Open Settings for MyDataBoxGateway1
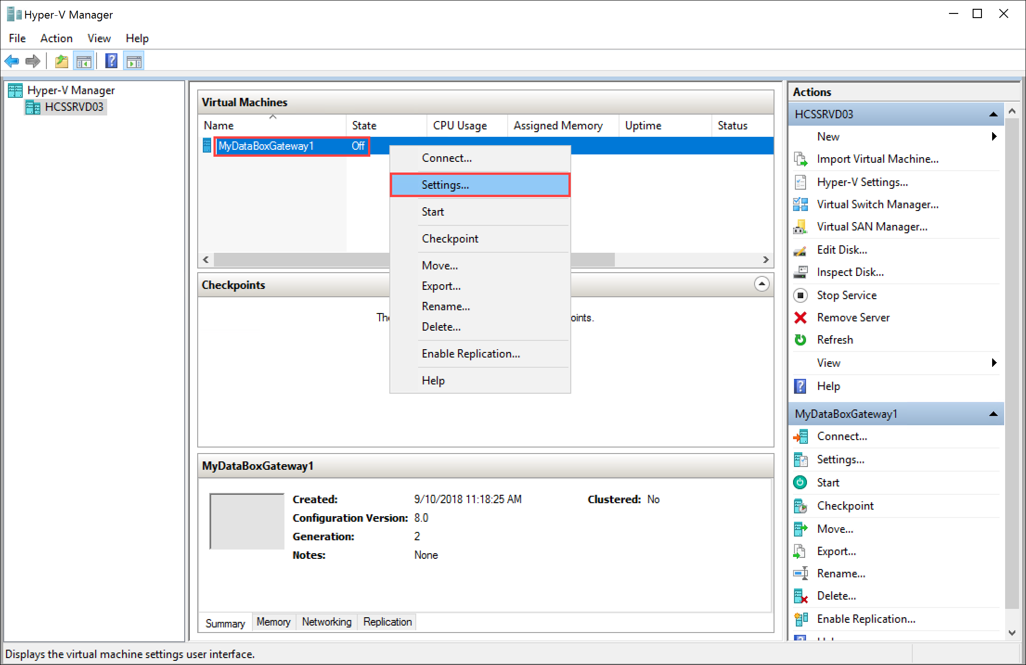 [478, 185]
